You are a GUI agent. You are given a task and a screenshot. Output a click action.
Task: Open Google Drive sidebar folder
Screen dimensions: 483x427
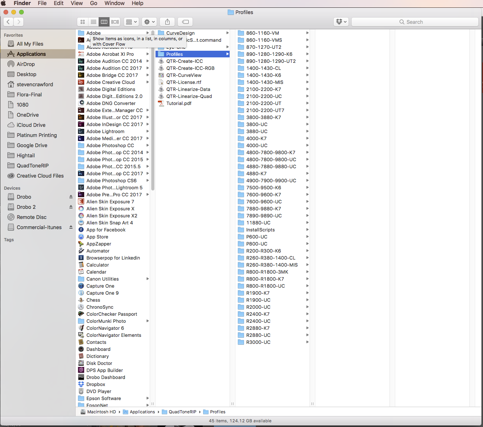click(38, 145)
